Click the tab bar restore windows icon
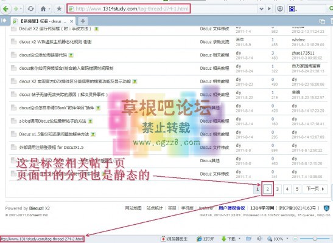The height and width of the screenshot is (243, 333). (322, 21)
